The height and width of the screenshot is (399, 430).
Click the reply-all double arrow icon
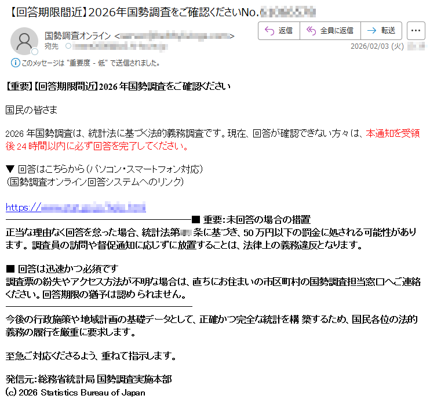point(311,31)
